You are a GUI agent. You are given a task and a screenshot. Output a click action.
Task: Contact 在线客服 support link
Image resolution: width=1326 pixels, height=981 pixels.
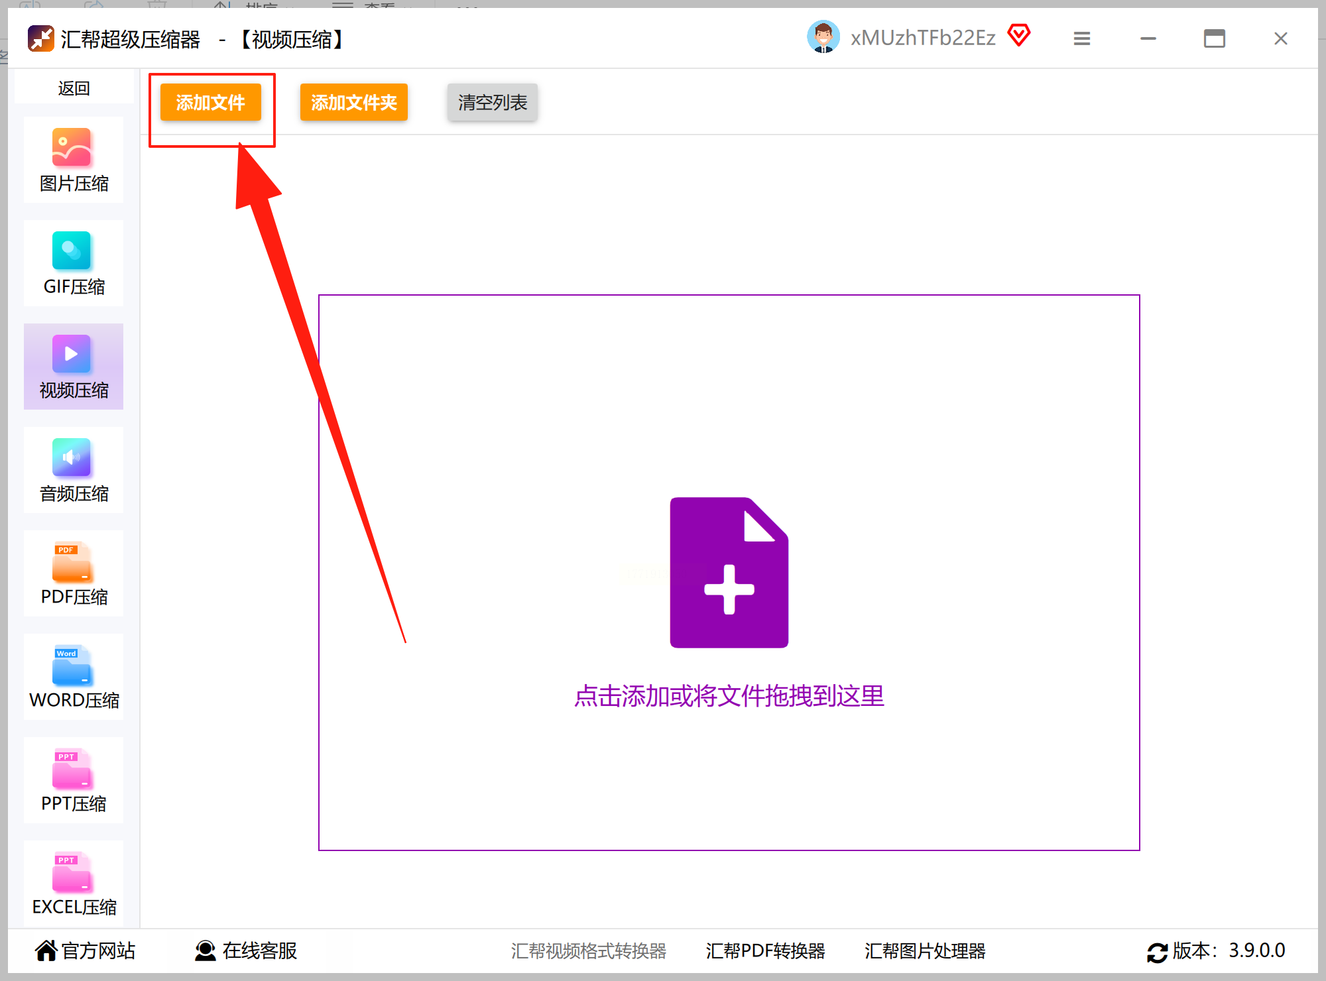click(x=246, y=951)
